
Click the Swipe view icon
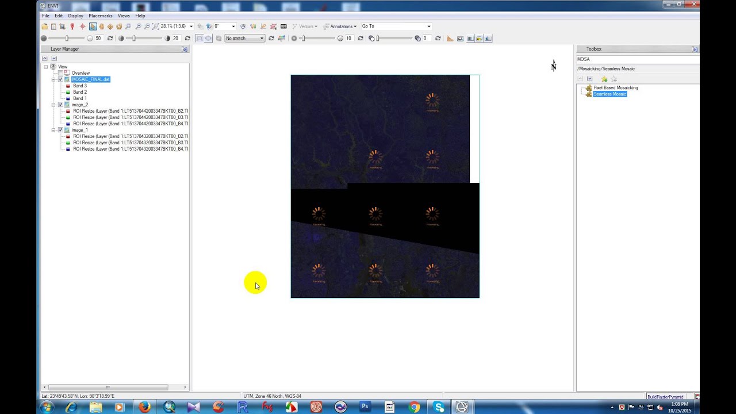click(488, 39)
